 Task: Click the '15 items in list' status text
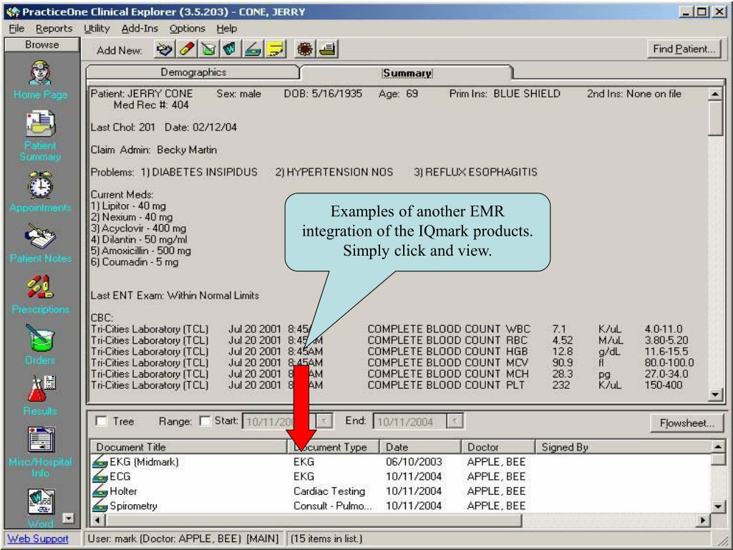coord(326,539)
